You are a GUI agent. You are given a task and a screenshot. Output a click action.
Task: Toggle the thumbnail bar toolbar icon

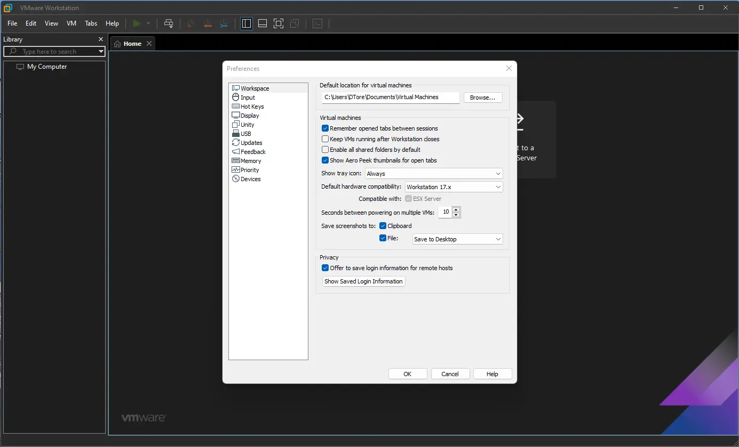point(262,23)
